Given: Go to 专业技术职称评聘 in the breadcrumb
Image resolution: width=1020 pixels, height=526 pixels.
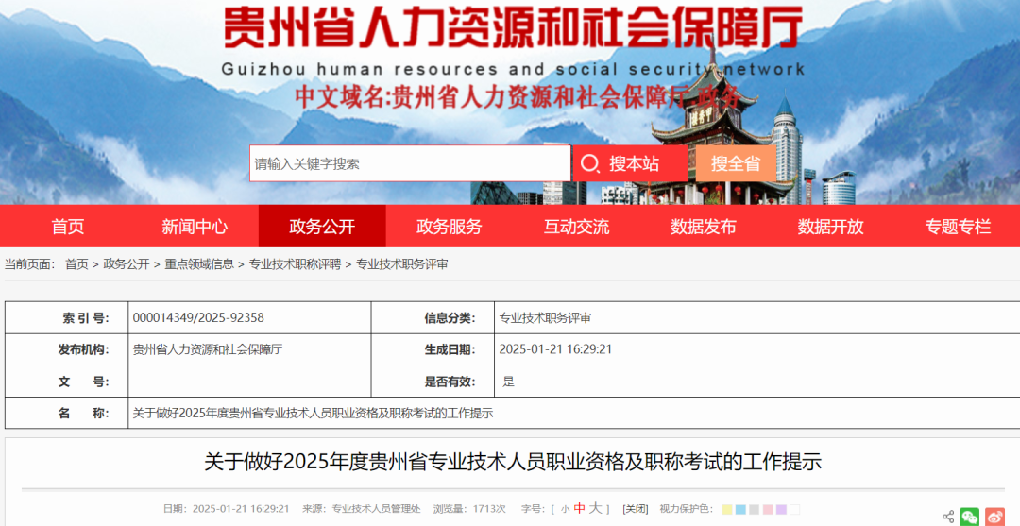Looking at the screenshot, I should [x=296, y=264].
